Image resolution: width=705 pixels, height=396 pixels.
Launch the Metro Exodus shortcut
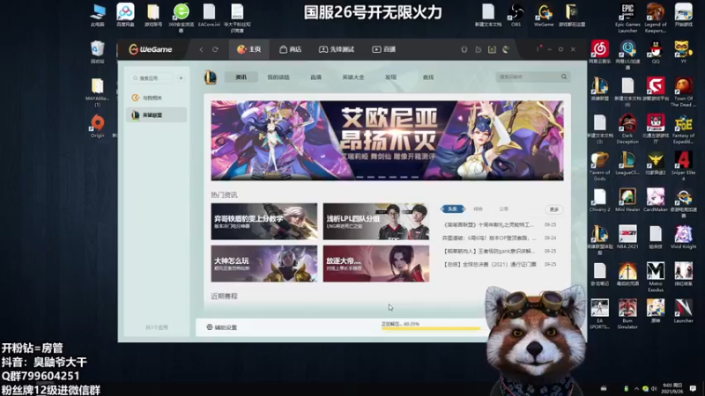pos(656,277)
